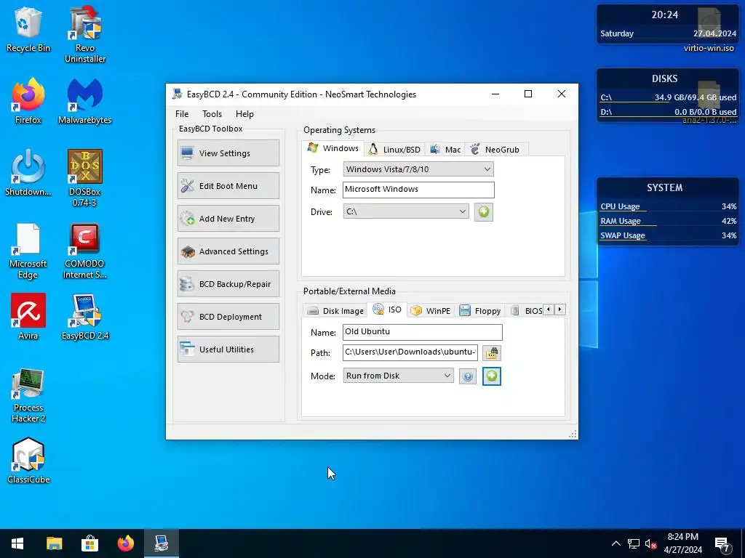Open Edit Boot Menu section

pyautogui.click(x=228, y=185)
